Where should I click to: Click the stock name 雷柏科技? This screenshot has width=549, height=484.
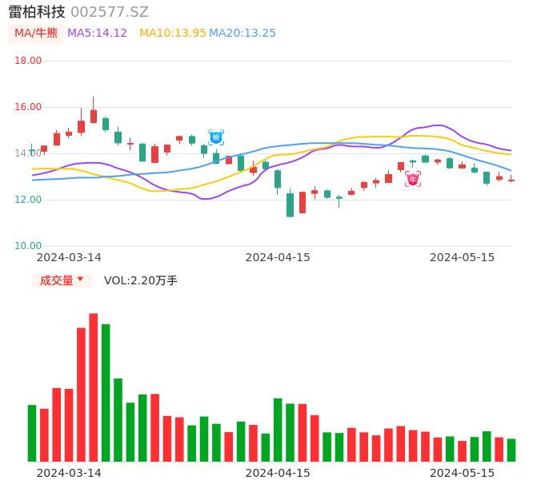pyautogui.click(x=37, y=12)
